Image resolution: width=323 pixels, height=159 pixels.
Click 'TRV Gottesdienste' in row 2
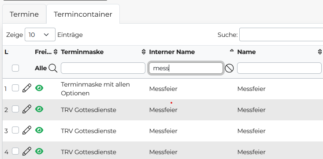click(x=89, y=110)
